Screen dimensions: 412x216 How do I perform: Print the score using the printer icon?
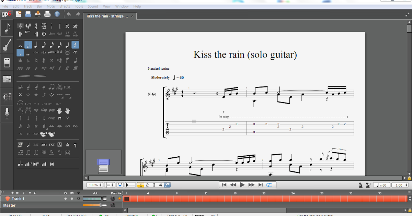(47, 14)
